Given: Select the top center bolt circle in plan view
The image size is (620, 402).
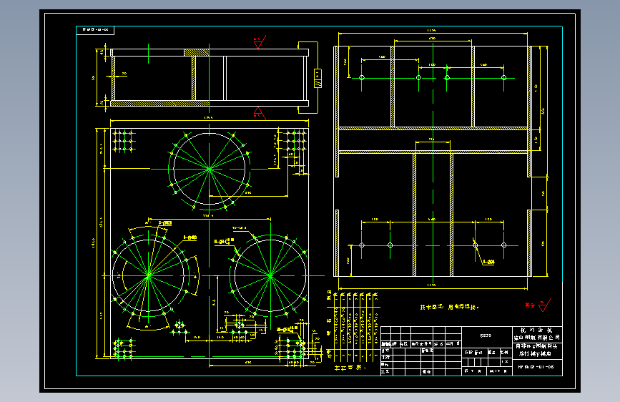Looking at the screenshot, I should click(210, 169).
